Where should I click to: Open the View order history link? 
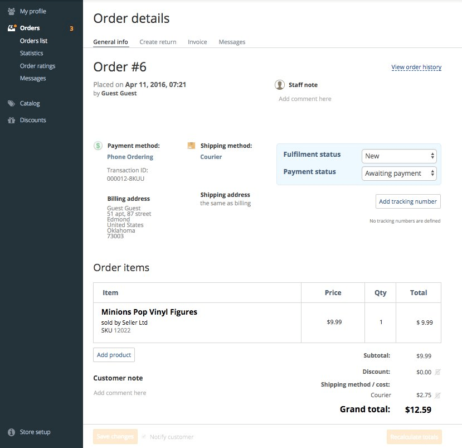click(x=416, y=67)
